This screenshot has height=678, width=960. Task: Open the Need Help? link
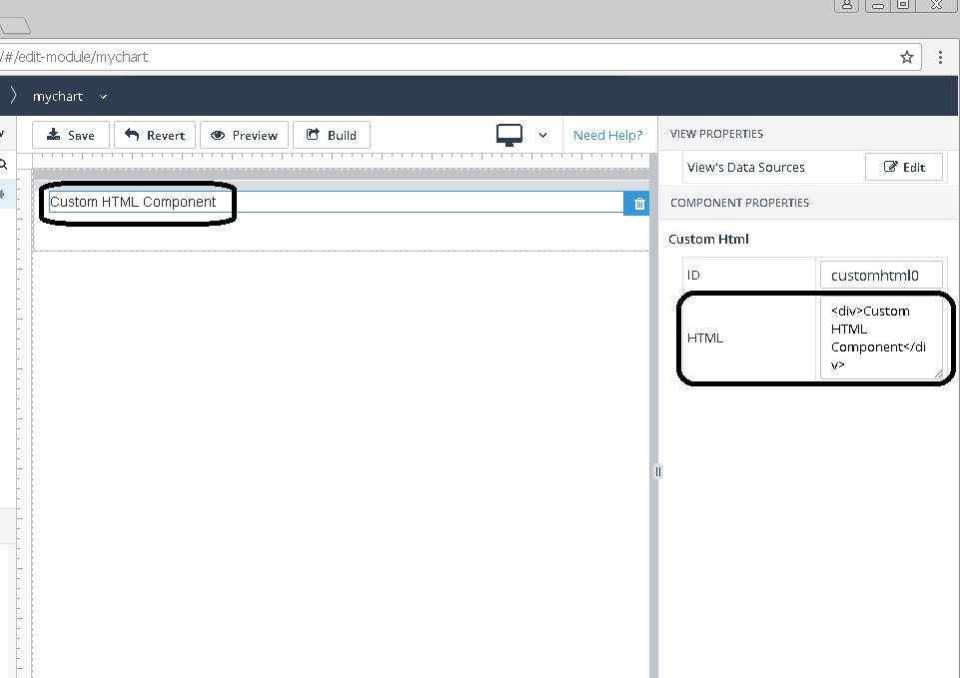tap(608, 135)
